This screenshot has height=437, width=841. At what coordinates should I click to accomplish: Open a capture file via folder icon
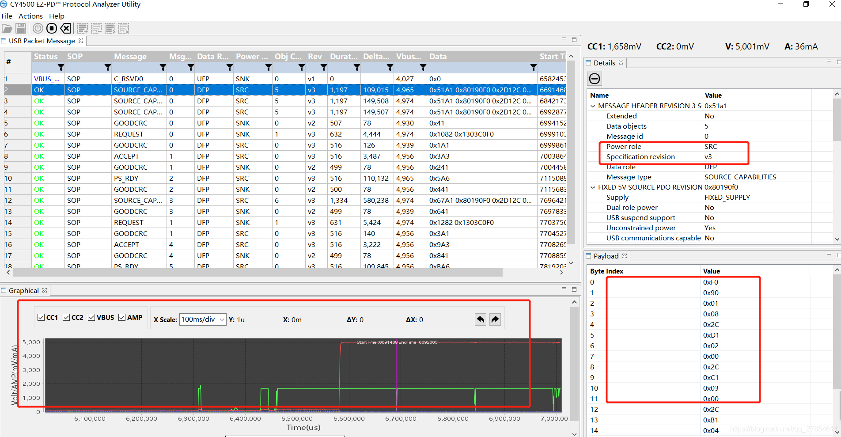[x=7, y=29]
